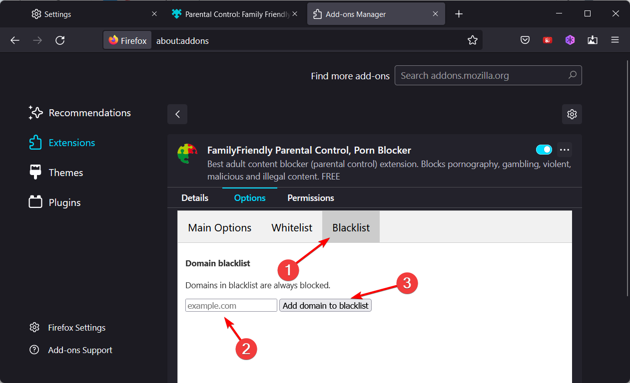Open the Firefox hamburger menu

[615, 40]
